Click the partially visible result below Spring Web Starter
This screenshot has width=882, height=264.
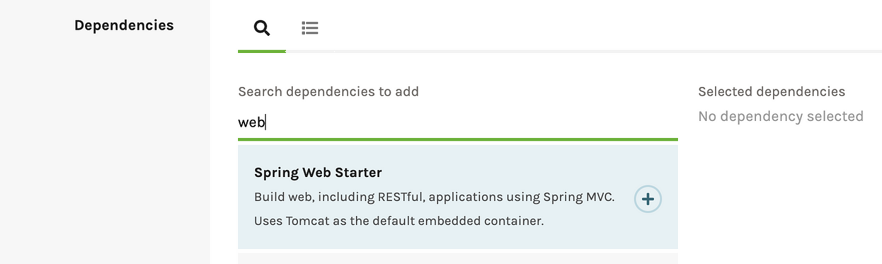pyautogui.click(x=458, y=258)
